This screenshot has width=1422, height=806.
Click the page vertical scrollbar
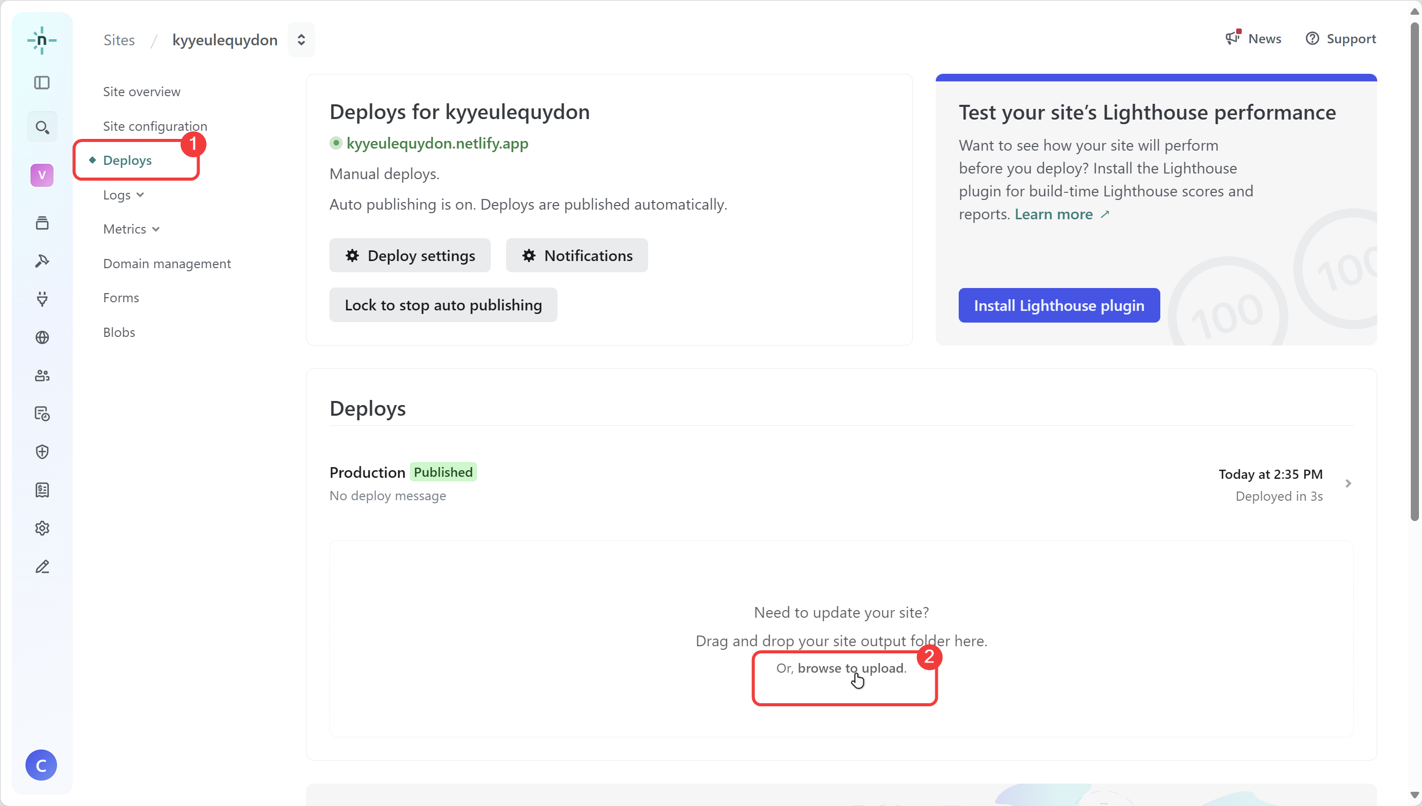pyautogui.click(x=1414, y=271)
